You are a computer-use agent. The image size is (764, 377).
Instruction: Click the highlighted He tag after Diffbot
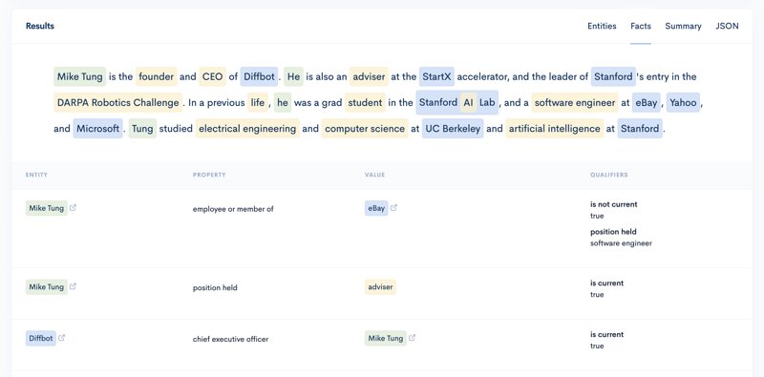(x=294, y=76)
